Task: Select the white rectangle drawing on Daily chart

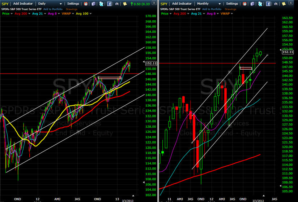Action: coord(110,78)
